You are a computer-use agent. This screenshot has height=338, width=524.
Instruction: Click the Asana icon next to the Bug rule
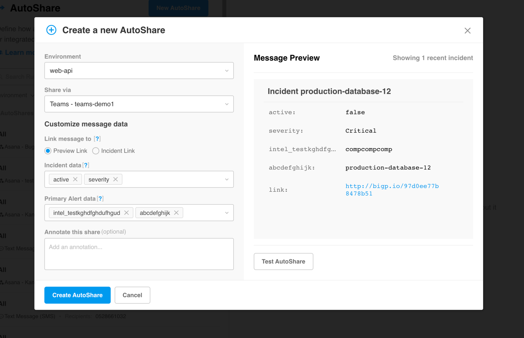point(2,147)
